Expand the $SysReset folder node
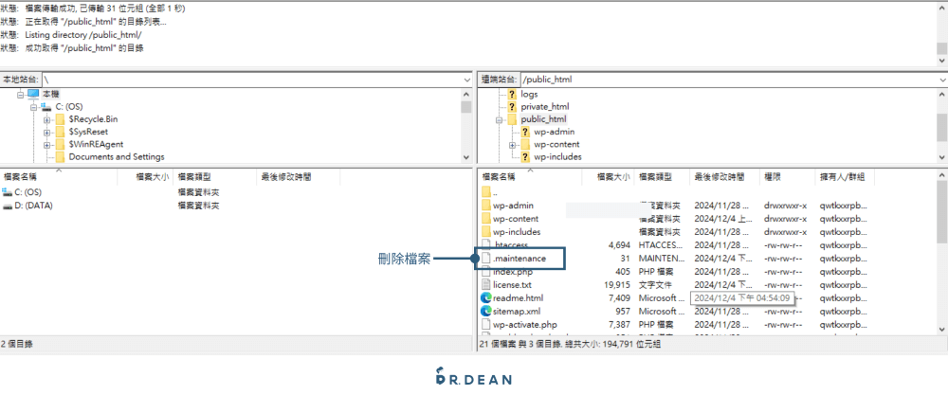The height and width of the screenshot is (395, 948). (x=46, y=133)
